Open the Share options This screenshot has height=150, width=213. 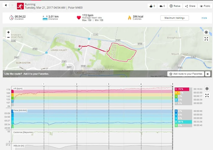(190, 6)
